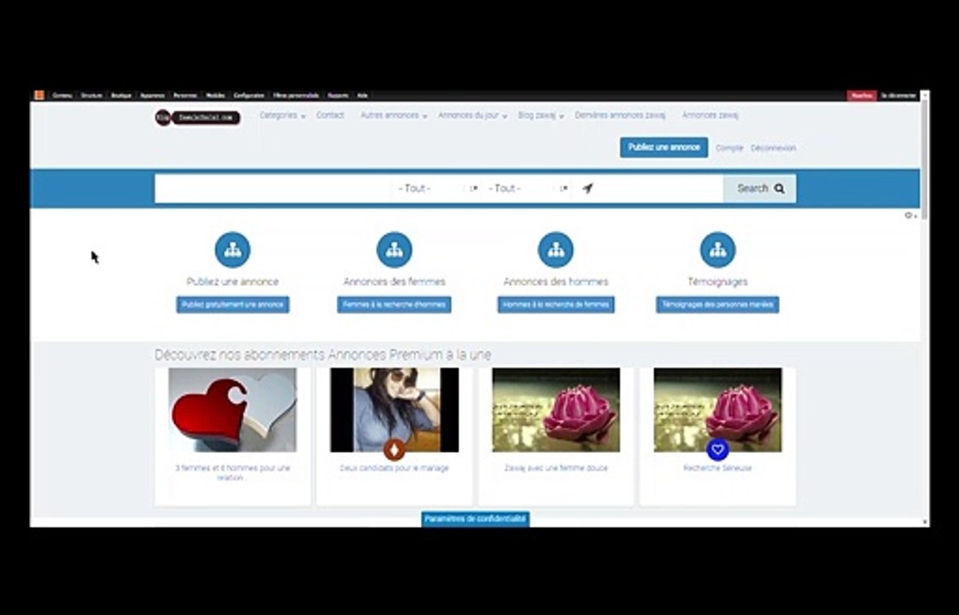Click the Publiez gratuitement une annonce button
The width and height of the screenshot is (959, 615).
[232, 305]
